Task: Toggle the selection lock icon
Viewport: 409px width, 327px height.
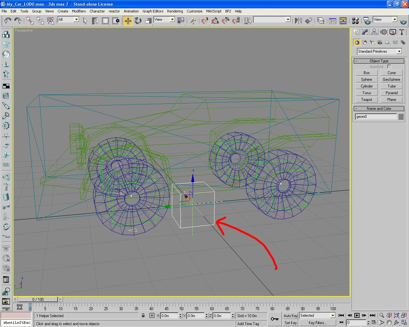Action: click(143, 316)
